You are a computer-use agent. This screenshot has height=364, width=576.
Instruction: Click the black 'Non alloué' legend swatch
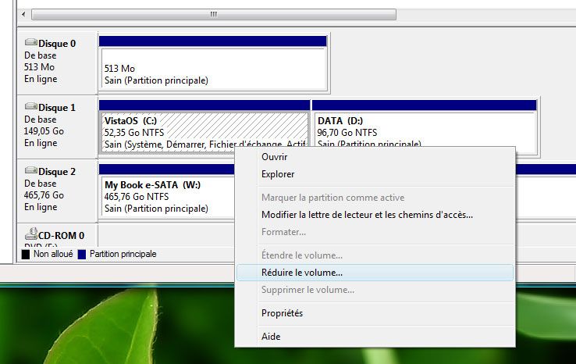pos(26,255)
